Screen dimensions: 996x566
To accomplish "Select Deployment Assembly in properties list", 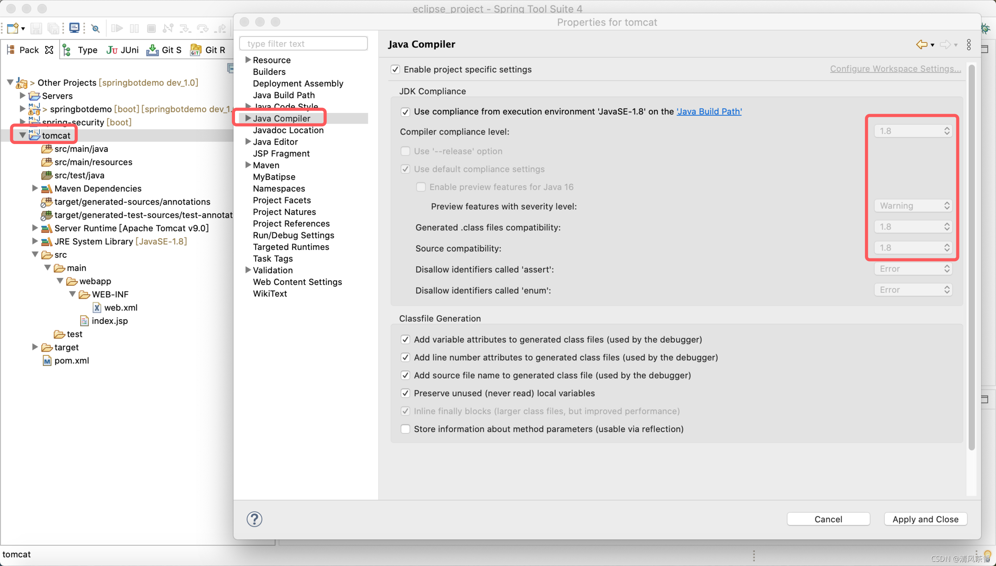I will click(298, 83).
